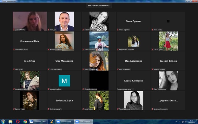198x124 pixels.
Task: Open Google Chrome from taskbar
Action: [x=25, y=121]
